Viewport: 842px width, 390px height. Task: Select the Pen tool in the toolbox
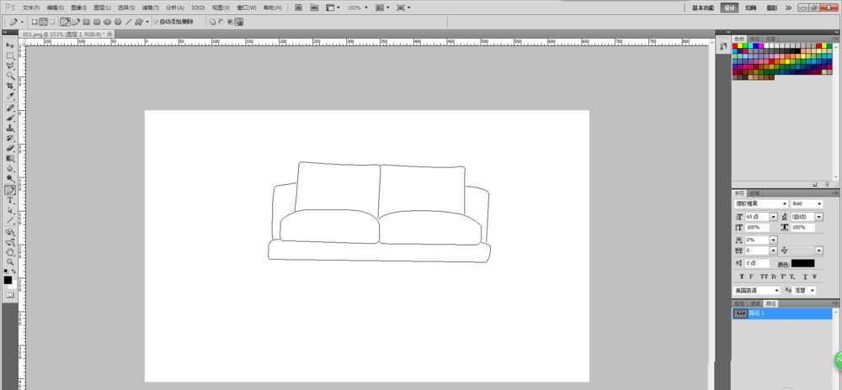(10, 190)
